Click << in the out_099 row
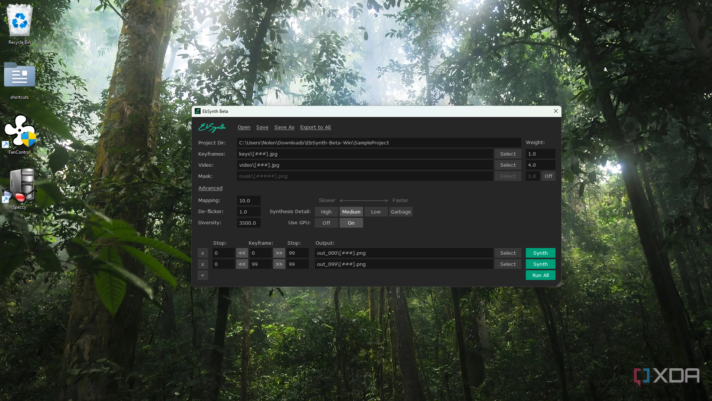 click(x=242, y=264)
